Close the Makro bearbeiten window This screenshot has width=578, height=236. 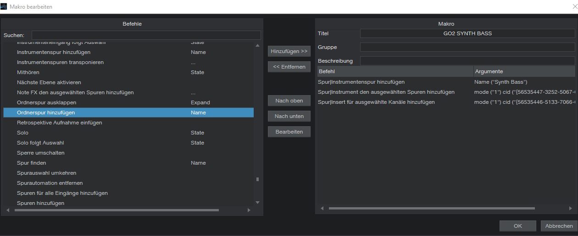coord(572,6)
